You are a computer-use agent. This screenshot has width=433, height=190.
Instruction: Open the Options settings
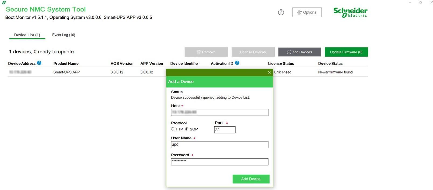click(x=307, y=12)
